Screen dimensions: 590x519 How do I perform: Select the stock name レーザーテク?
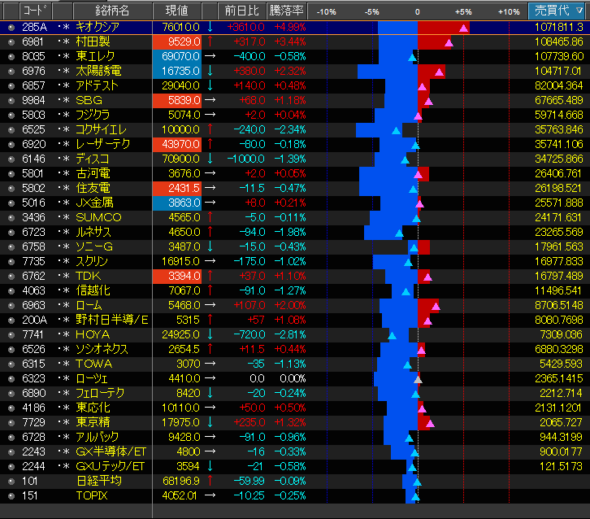102,144
